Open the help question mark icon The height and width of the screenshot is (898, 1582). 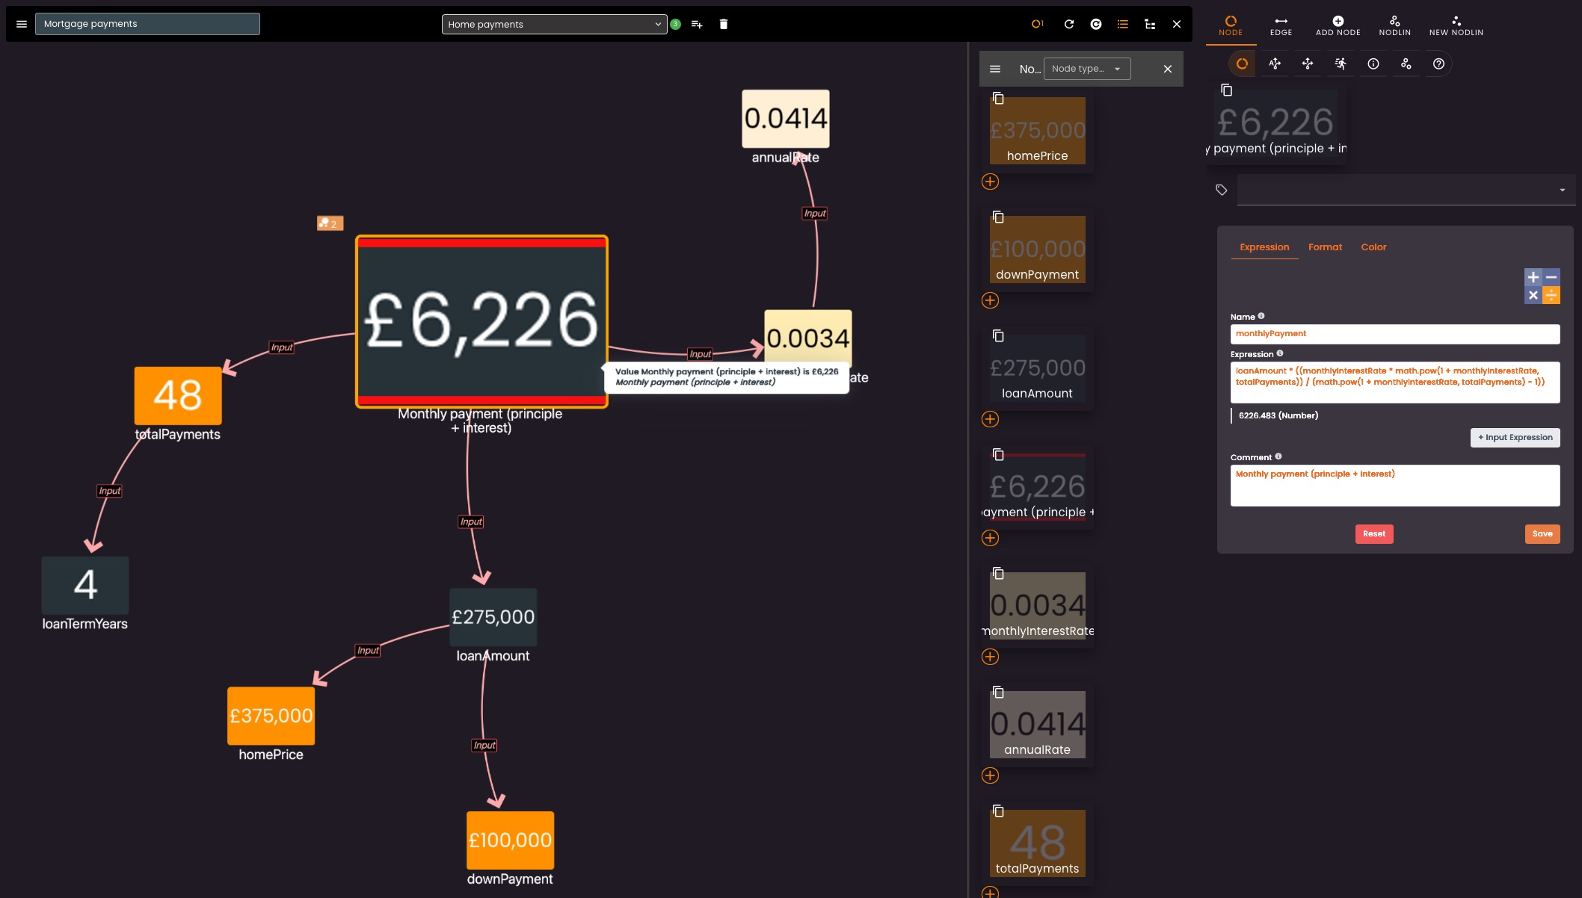pyautogui.click(x=1438, y=64)
